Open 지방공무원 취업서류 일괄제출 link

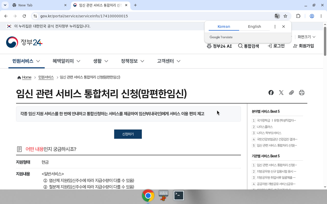point(276,177)
